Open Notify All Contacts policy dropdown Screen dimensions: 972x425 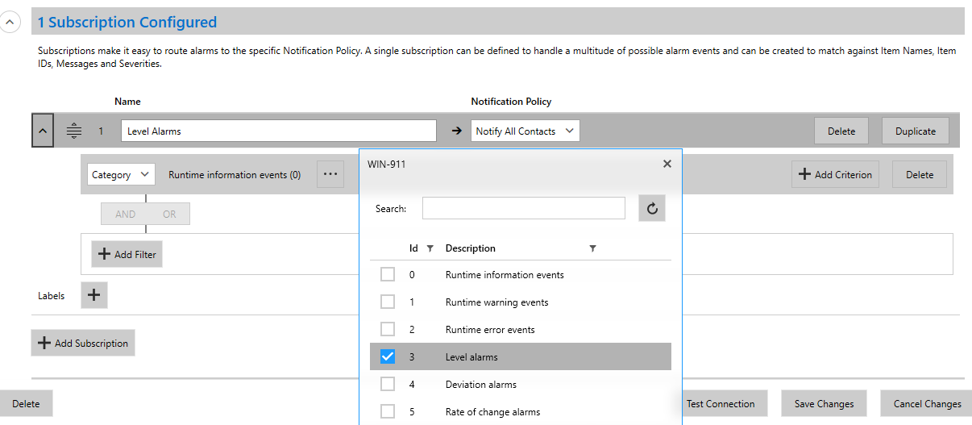(525, 131)
